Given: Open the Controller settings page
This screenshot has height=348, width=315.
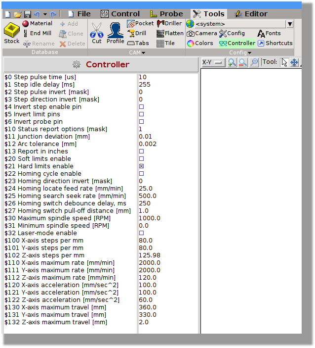Looking at the screenshot, I should click(x=237, y=43).
